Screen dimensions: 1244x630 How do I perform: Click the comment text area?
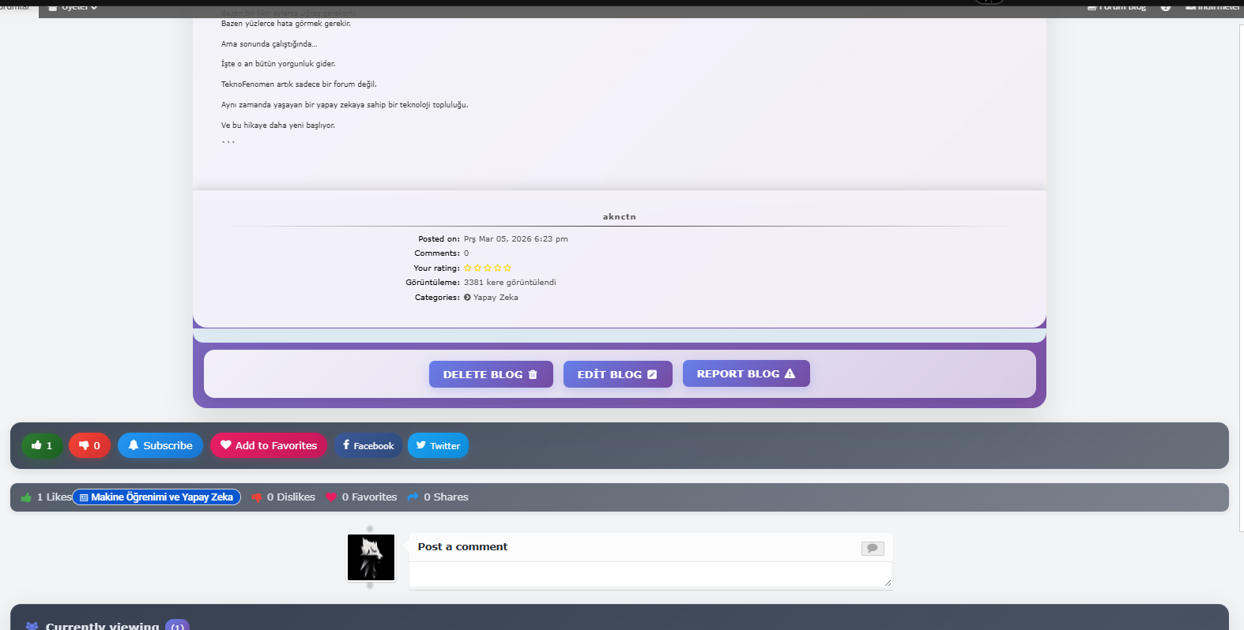click(x=650, y=576)
